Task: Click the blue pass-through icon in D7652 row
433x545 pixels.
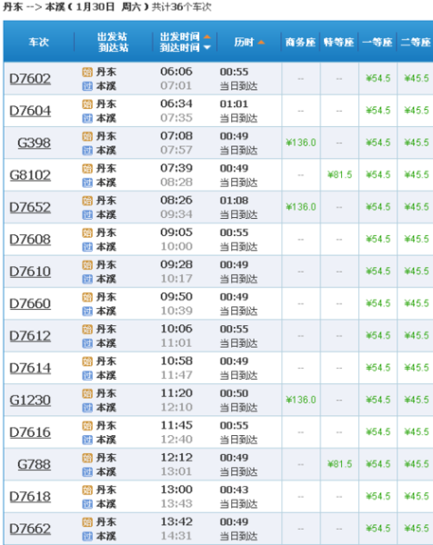Action: coord(87,214)
